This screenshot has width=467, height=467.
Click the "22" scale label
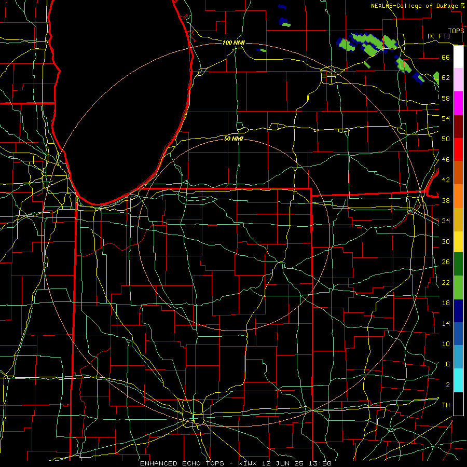446,283
